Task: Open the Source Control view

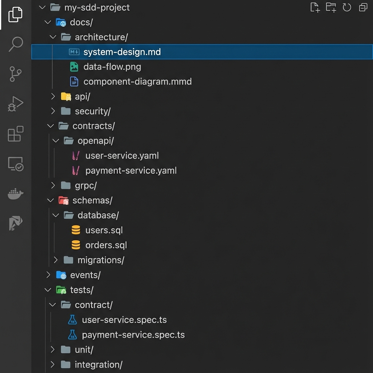Action: (15, 74)
